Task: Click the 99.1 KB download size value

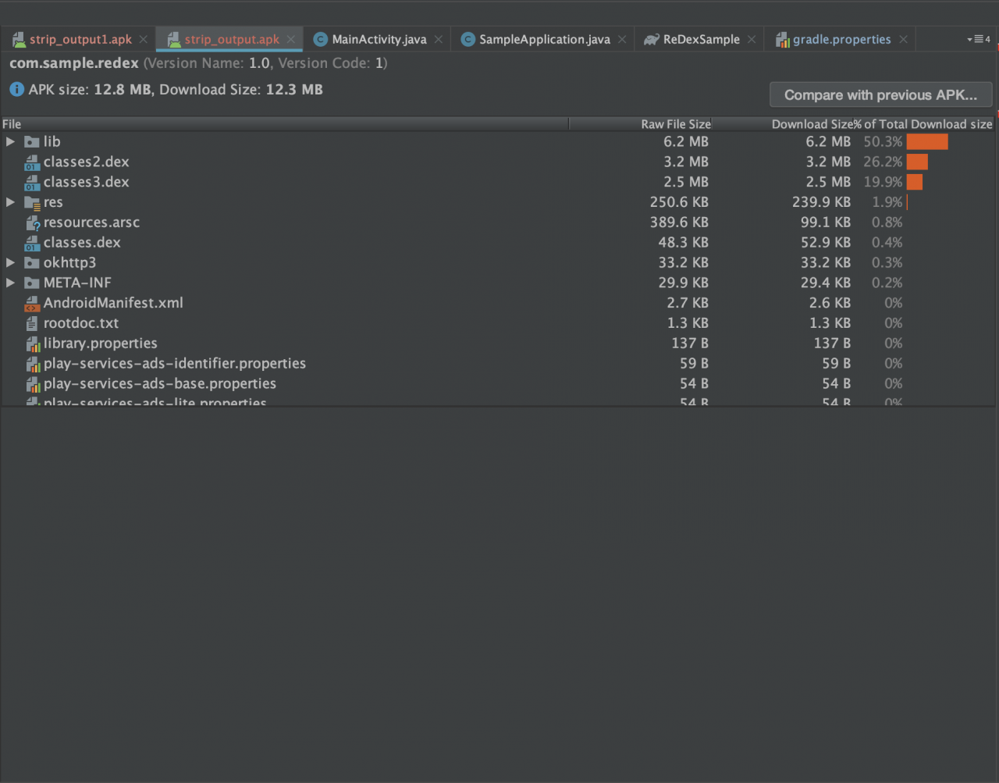Action: tap(826, 222)
